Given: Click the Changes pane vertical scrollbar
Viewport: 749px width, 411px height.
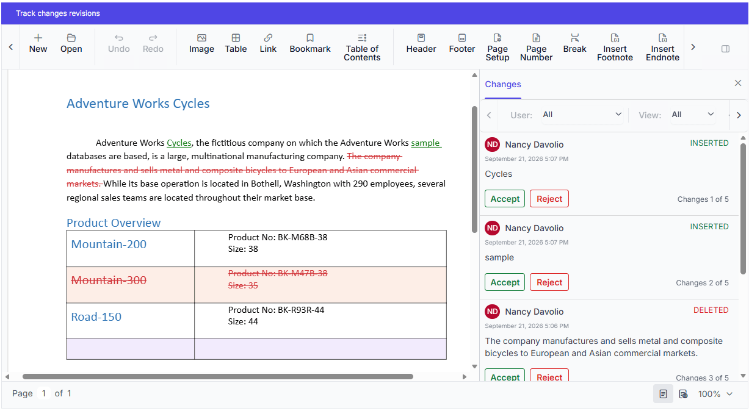Looking at the screenshot, I should [743, 209].
